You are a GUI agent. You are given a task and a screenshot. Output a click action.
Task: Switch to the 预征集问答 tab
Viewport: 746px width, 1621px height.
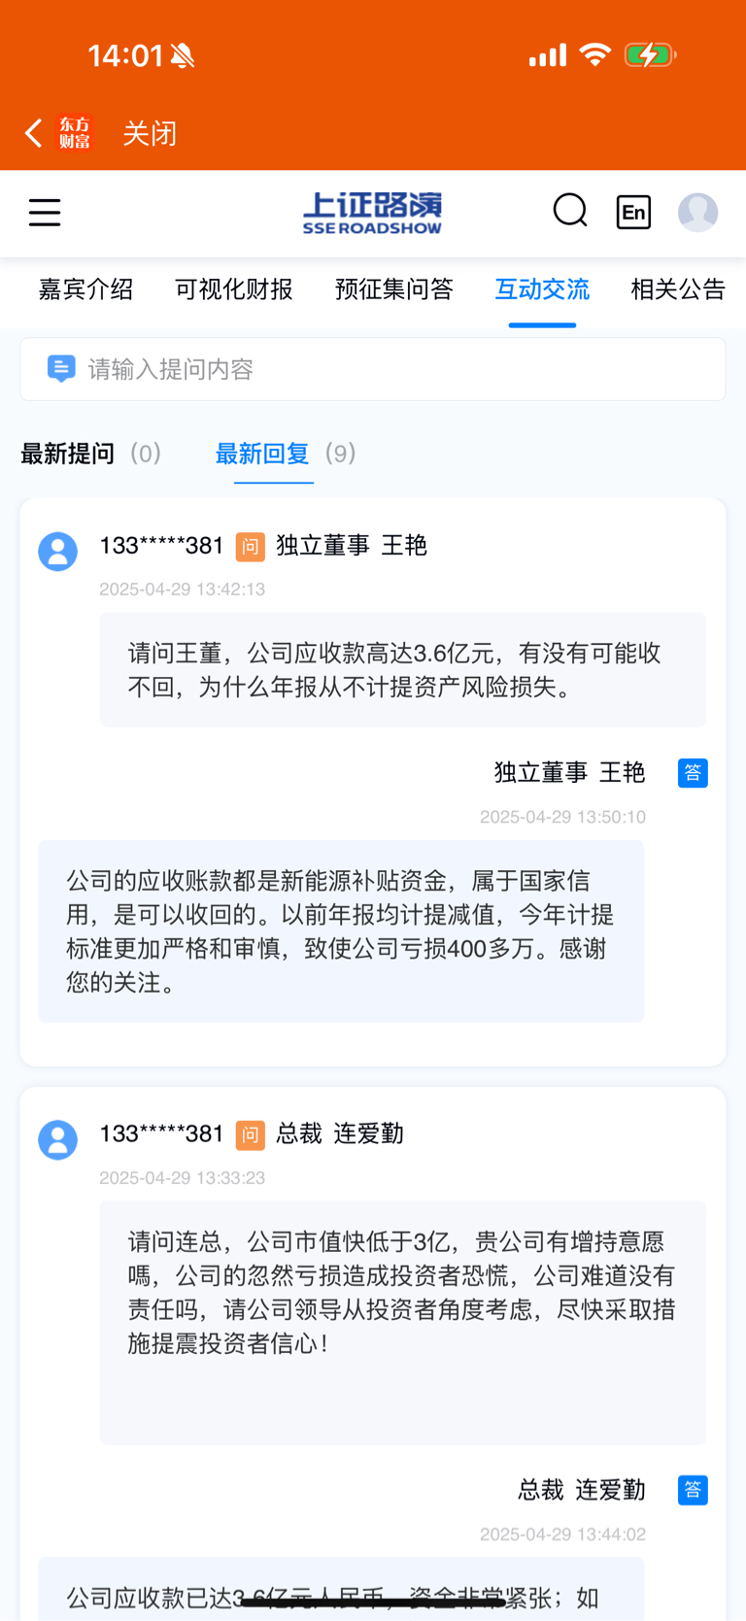(394, 289)
